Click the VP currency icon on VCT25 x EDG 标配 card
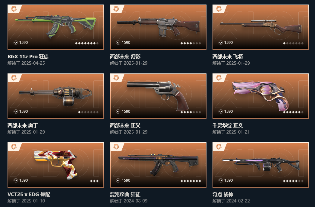This screenshot has width=315, height=207. click(15, 180)
